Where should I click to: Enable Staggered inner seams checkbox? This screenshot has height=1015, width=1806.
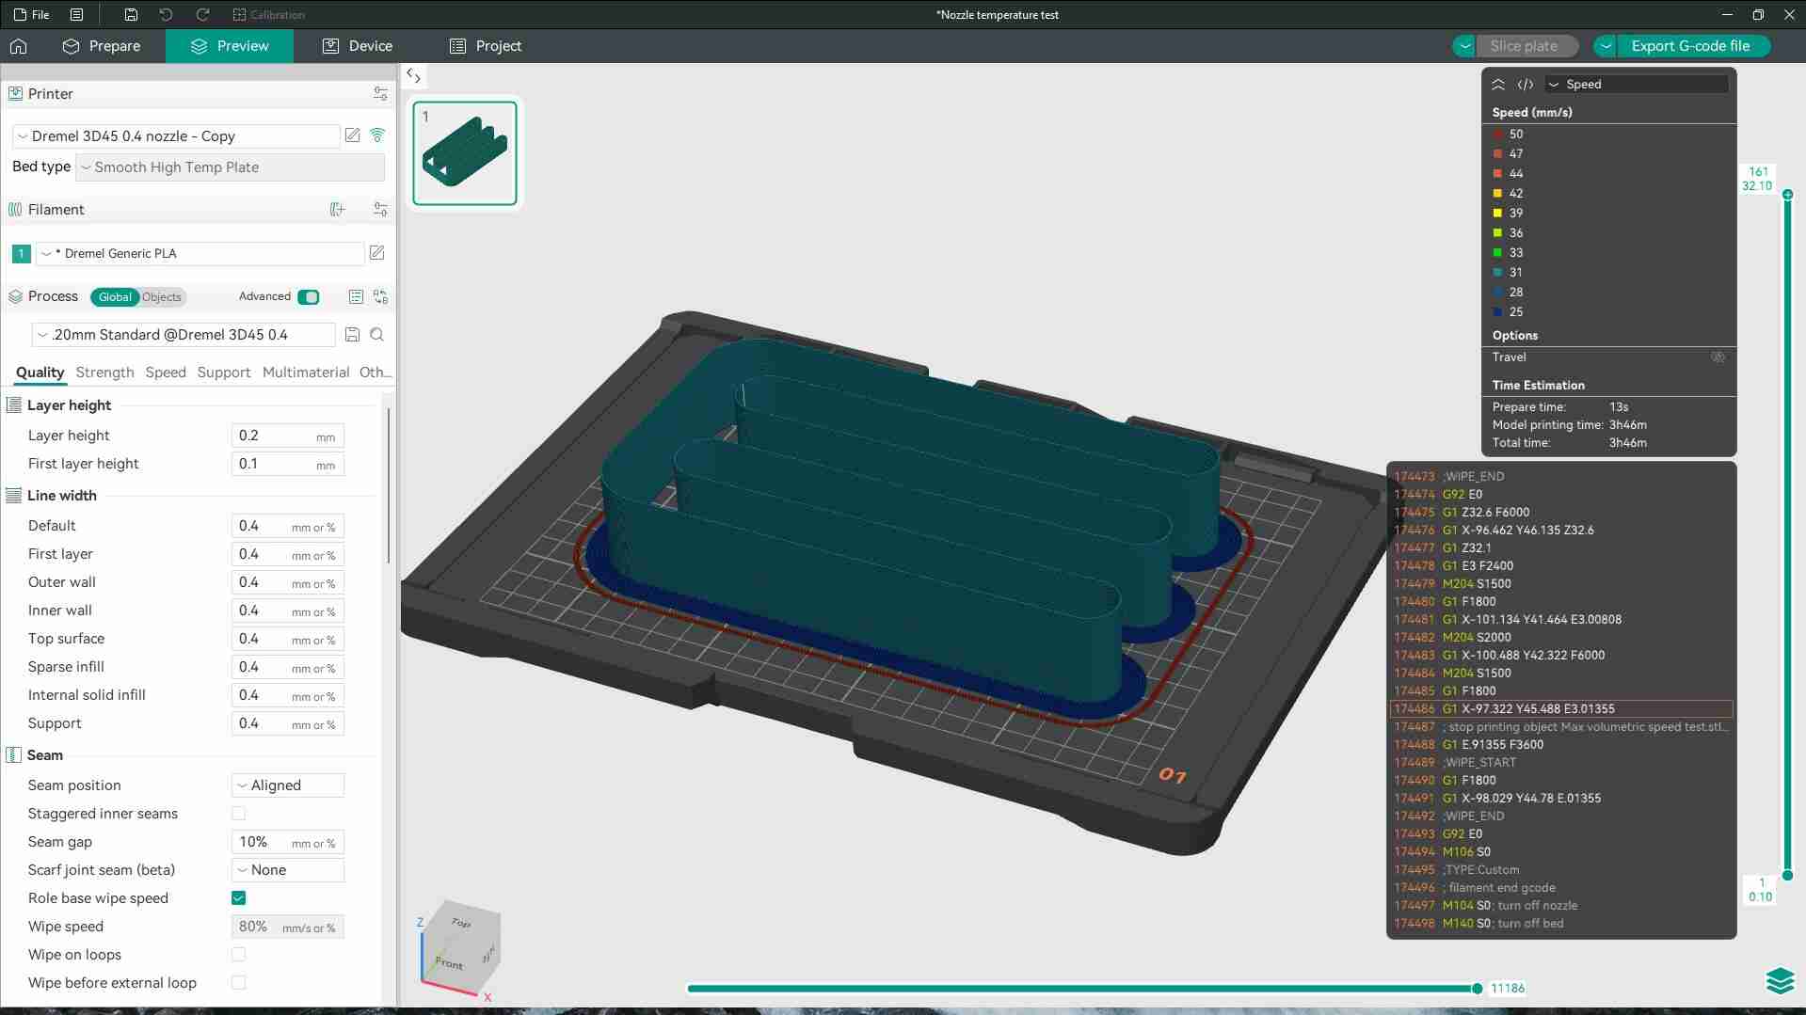tap(239, 814)
